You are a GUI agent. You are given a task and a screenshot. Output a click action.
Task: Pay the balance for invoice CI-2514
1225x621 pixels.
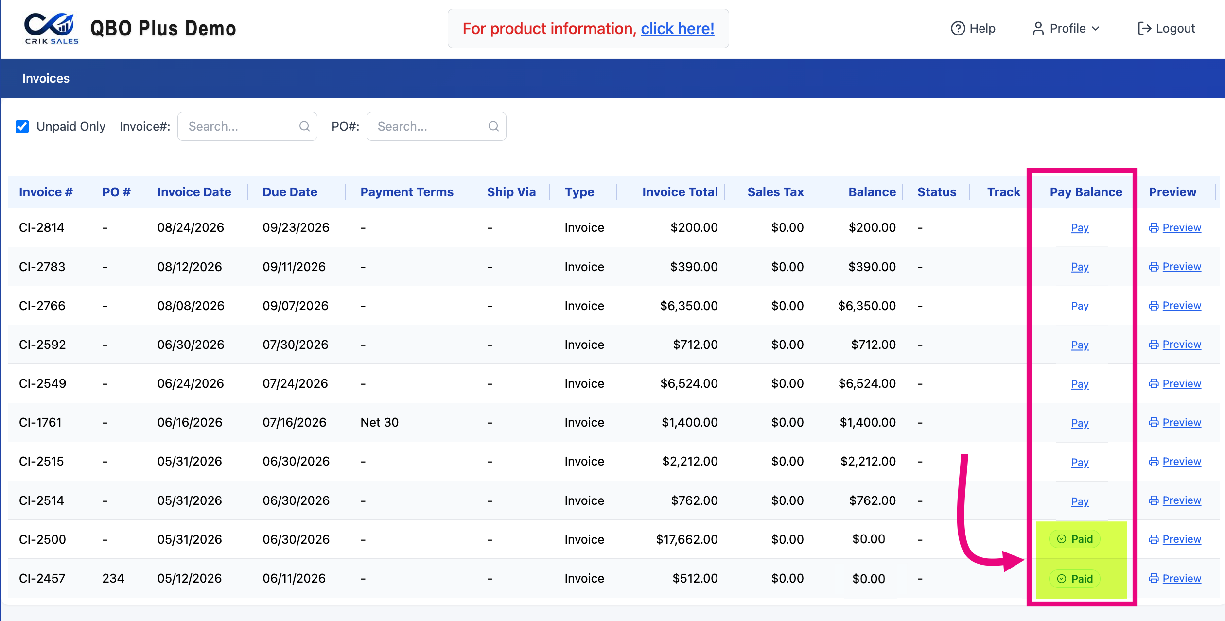coord(1080,501)
